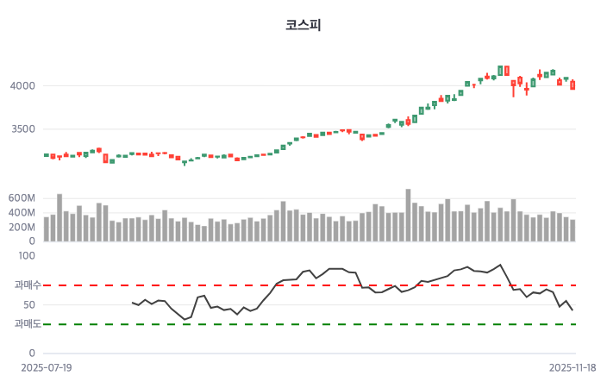Click the leftmost green candlestick
Image resolution: width=607 pixels, height=388 pixels.
tap(47, 155)
